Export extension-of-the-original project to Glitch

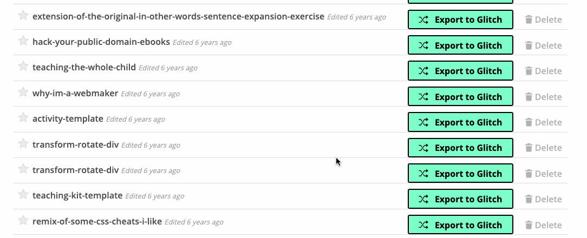[x=460, y=19]
